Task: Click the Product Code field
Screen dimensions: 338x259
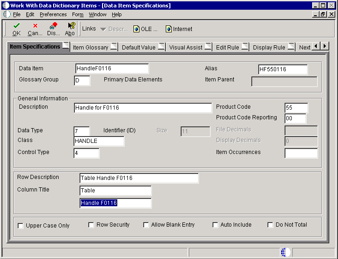Action: coord(296,108)
